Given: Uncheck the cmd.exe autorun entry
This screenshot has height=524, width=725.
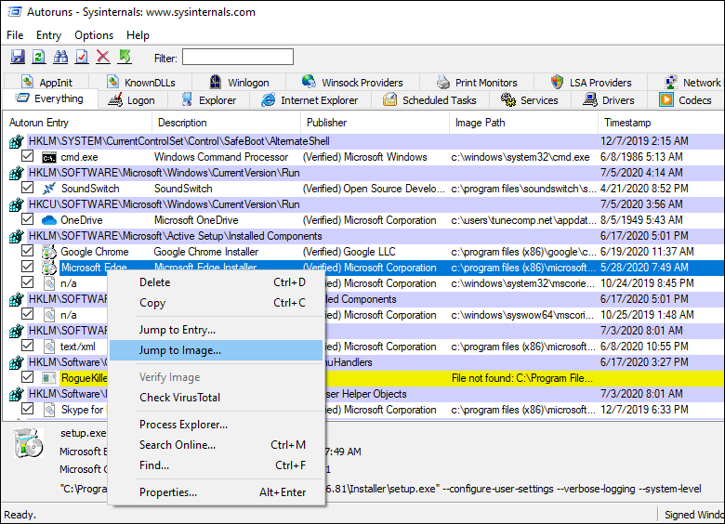Looking at the screenshot, I should 27,156.
